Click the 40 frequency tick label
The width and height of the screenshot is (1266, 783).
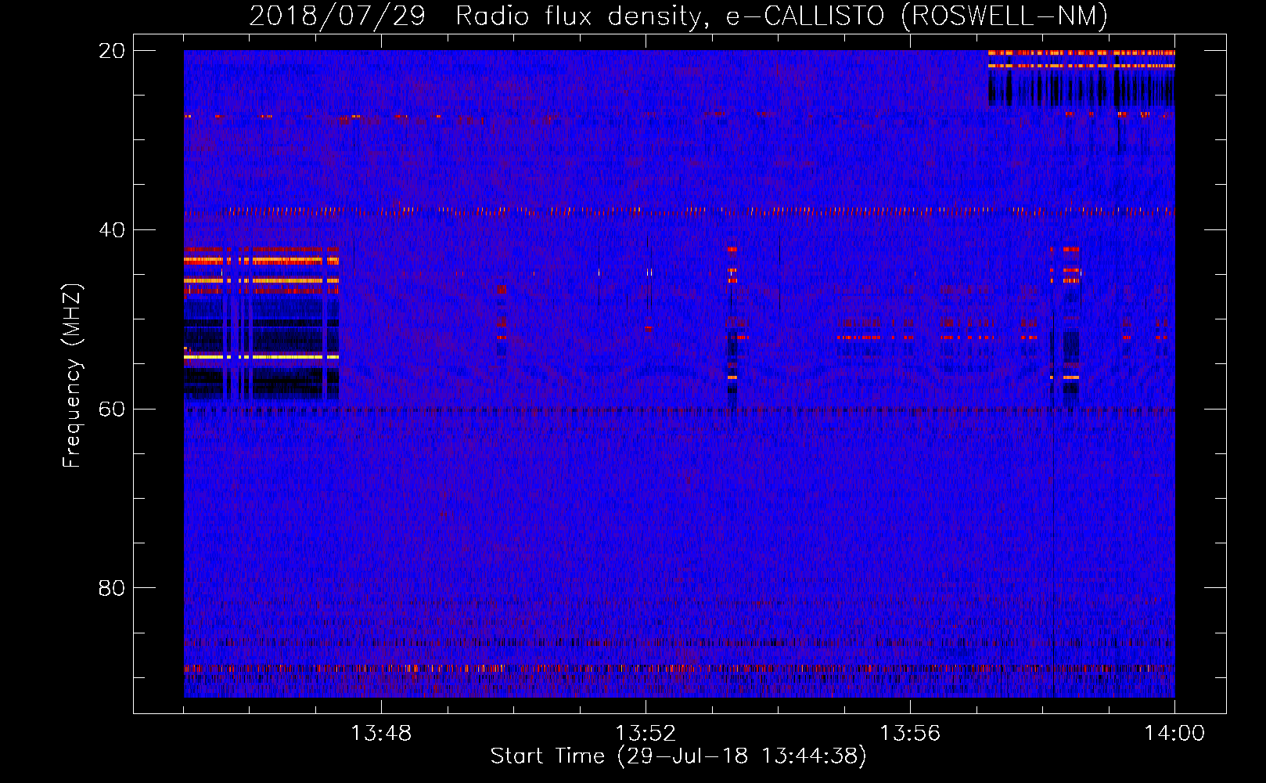point(112,230)
